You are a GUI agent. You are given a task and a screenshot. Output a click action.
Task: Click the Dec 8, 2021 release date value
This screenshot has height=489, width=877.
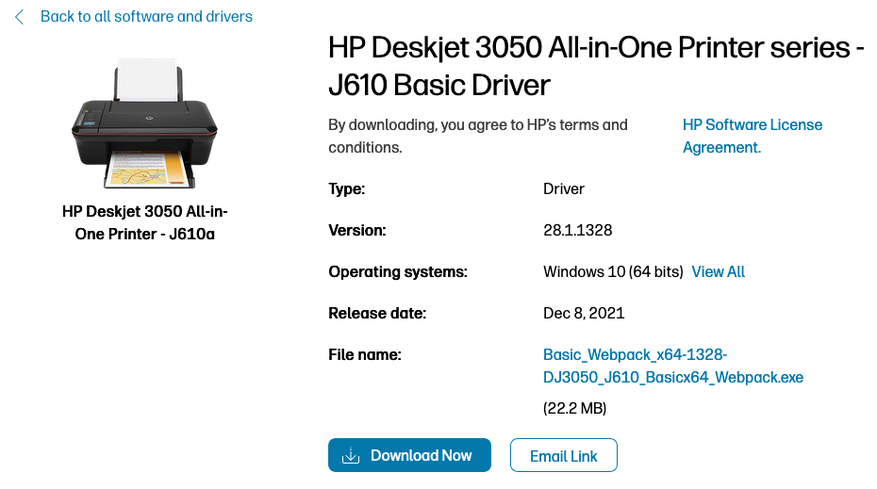(x=584, y=314)
